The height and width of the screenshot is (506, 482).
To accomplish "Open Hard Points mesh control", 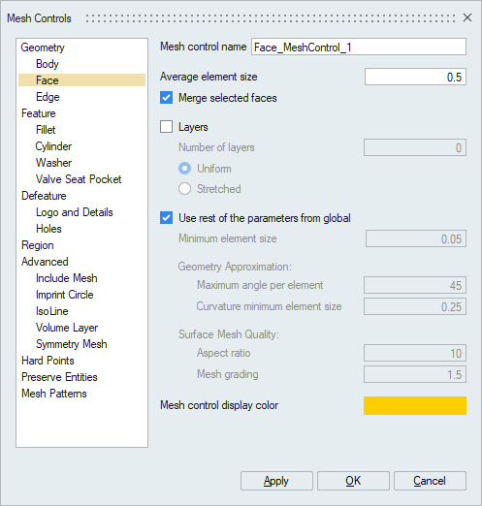I will 48,361.
